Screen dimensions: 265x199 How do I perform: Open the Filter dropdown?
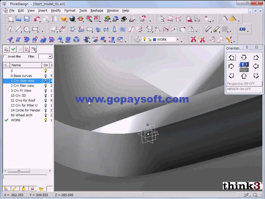click(50, 56)
